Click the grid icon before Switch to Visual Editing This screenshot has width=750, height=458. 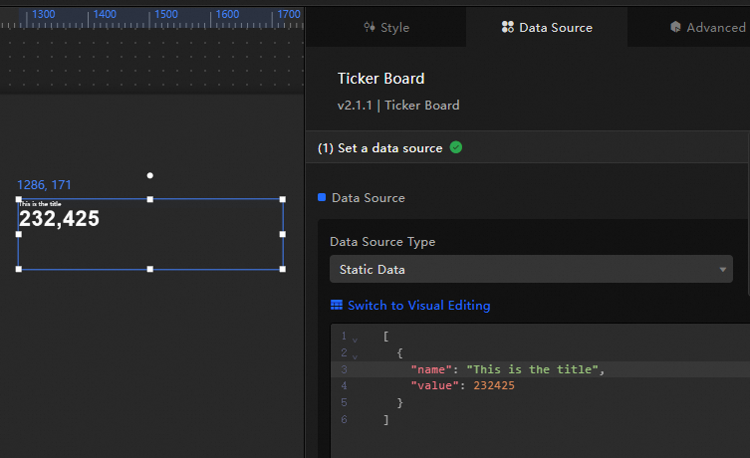click(x=337, y=306)
